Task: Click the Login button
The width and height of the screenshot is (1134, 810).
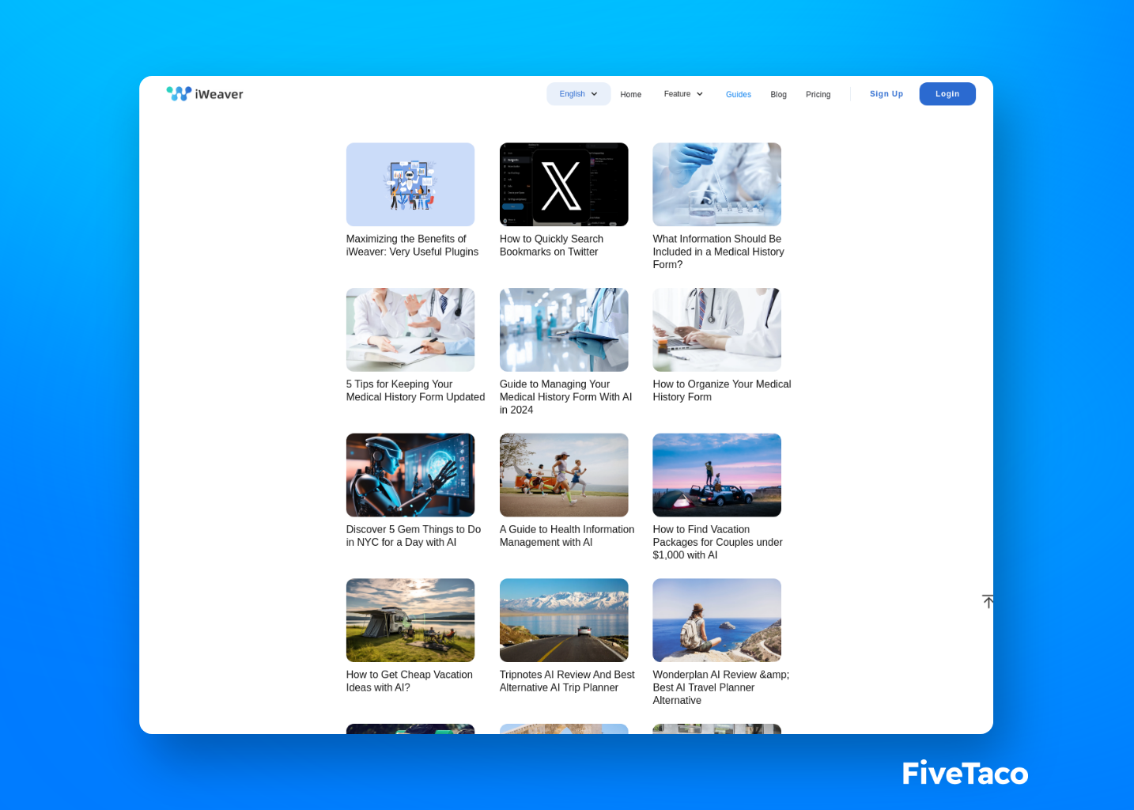Action: pyautogui.click(x=947, y=93)
